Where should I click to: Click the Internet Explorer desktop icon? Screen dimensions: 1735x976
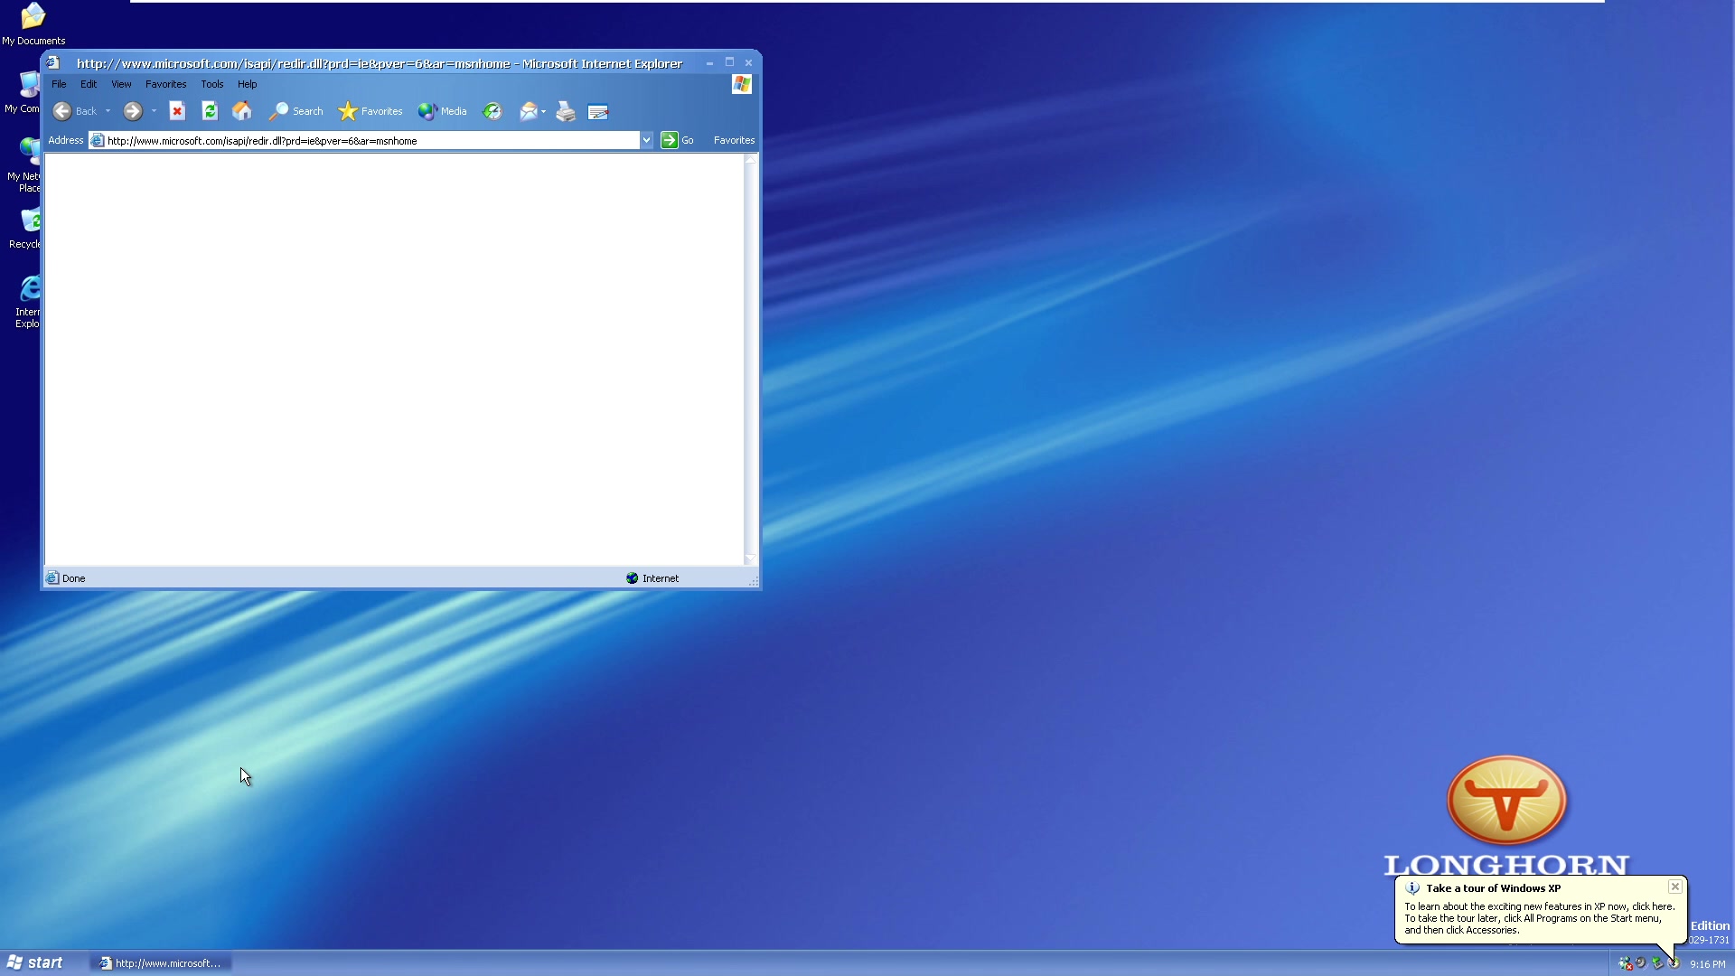(x=27, y=302)
